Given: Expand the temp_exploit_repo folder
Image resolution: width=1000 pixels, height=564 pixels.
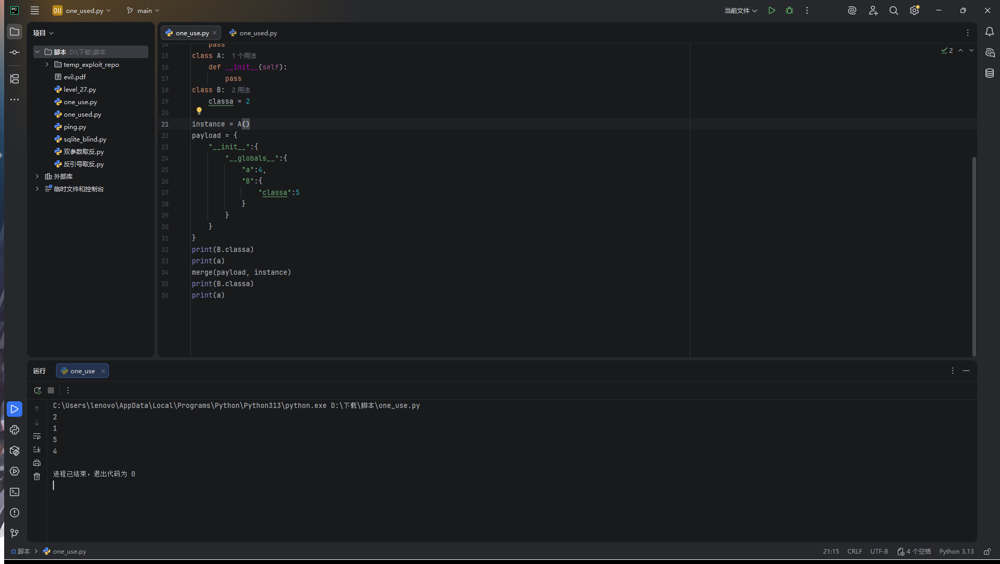Looking at the screenshot, I should pyautogui.click(x=47, y=64).
